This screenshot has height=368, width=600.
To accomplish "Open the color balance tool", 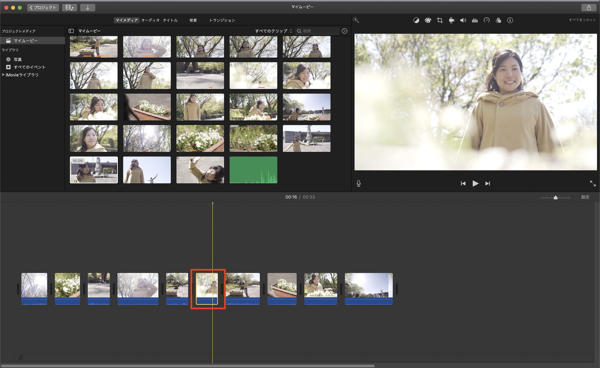I will 416,20.
